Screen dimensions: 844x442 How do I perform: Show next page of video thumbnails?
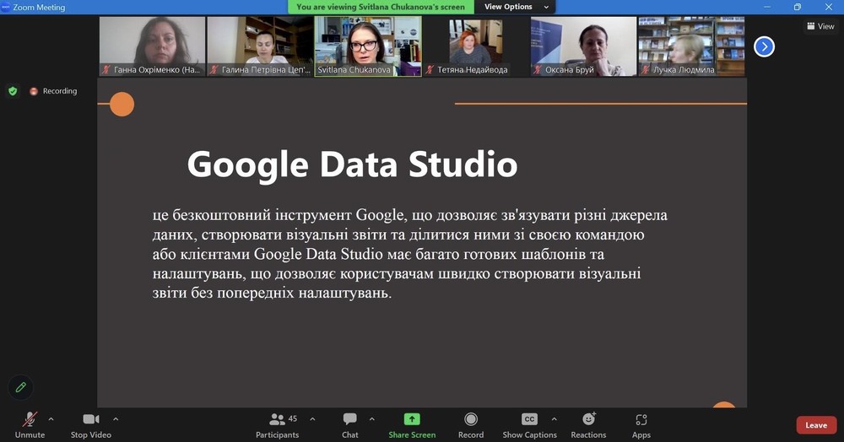click(764, 46)
